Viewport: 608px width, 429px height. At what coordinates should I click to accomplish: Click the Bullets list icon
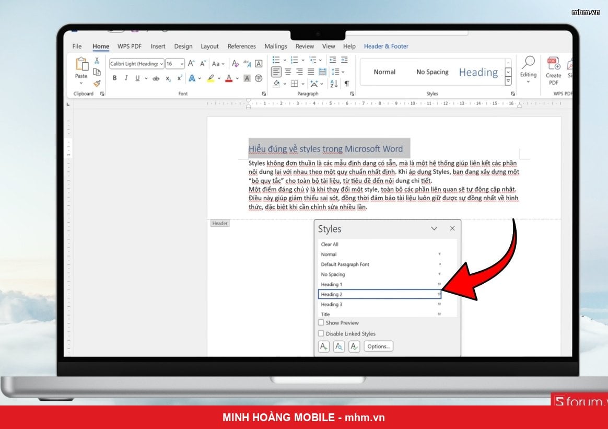point(276,60)
